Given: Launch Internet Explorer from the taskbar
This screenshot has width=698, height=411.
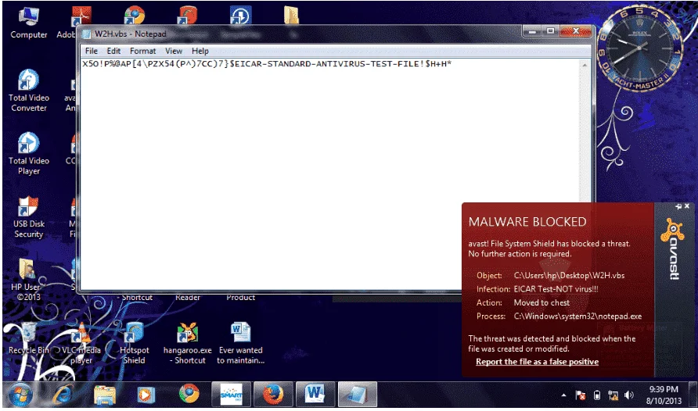Looking at the screenshot, I should pyautogui.click(x=63, y=395).
